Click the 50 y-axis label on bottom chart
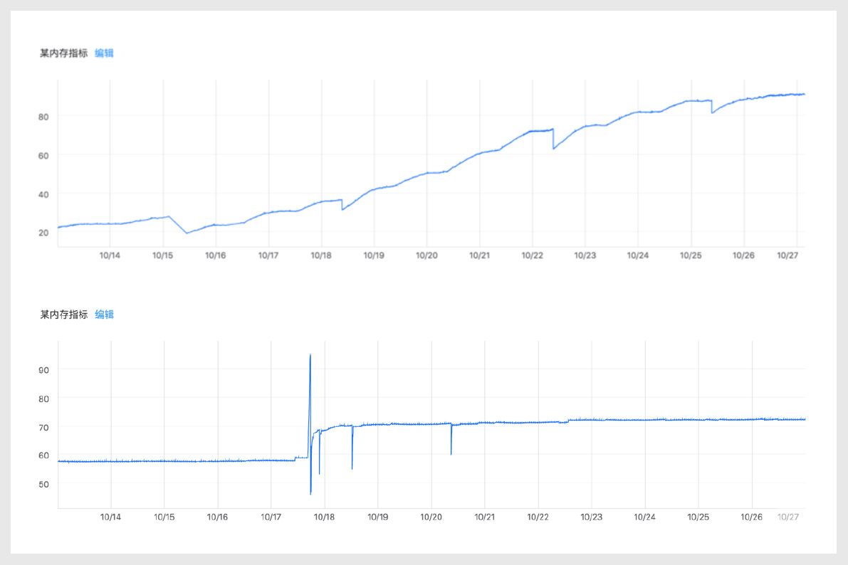This screenshot has width=848, height=565. (43, 484)
